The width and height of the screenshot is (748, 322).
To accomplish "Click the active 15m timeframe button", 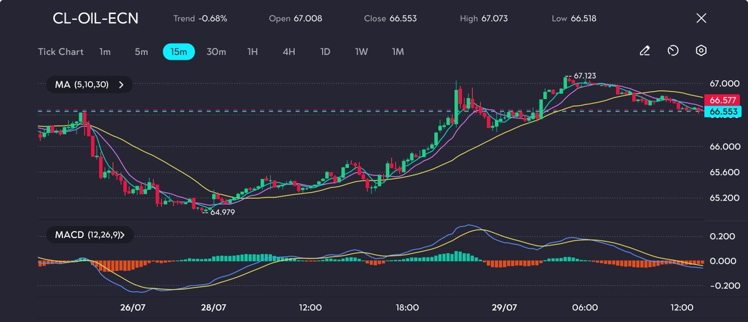I will click(179, 52).
